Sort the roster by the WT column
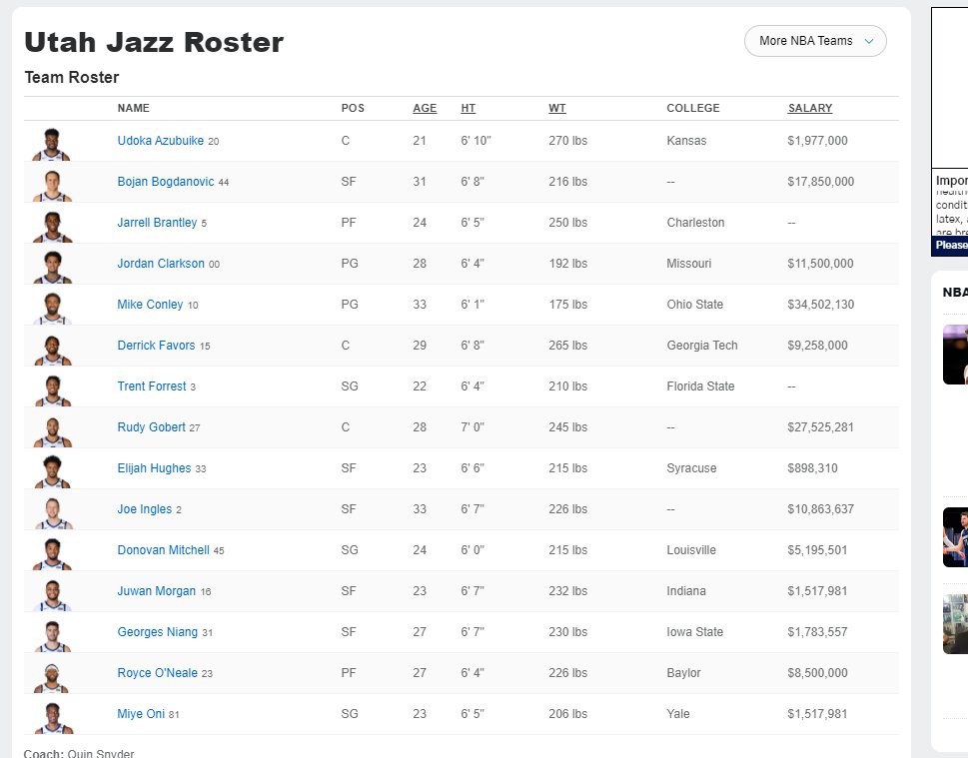Viewport: 968px width, 758px height. pyautogui.click(x=556, y=108)
